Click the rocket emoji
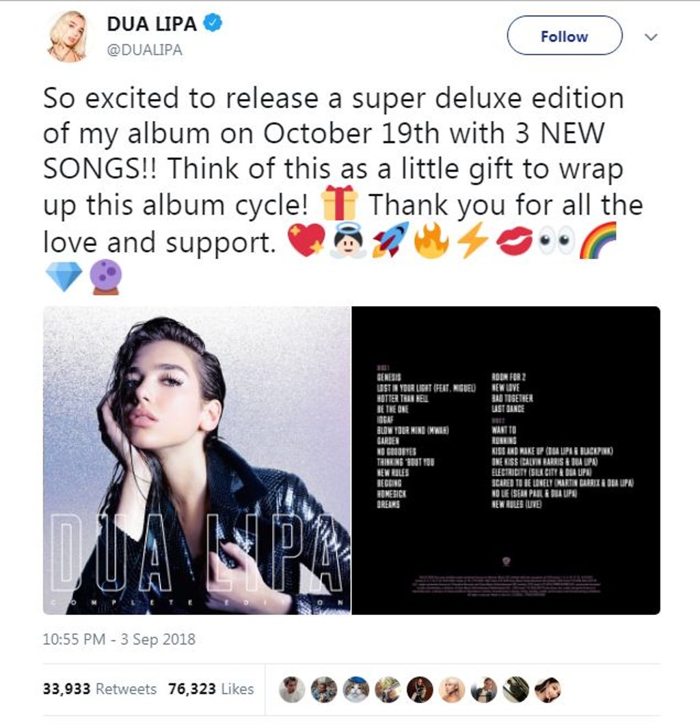Screen dimensions: 700x725 click(x=392, y=240)
